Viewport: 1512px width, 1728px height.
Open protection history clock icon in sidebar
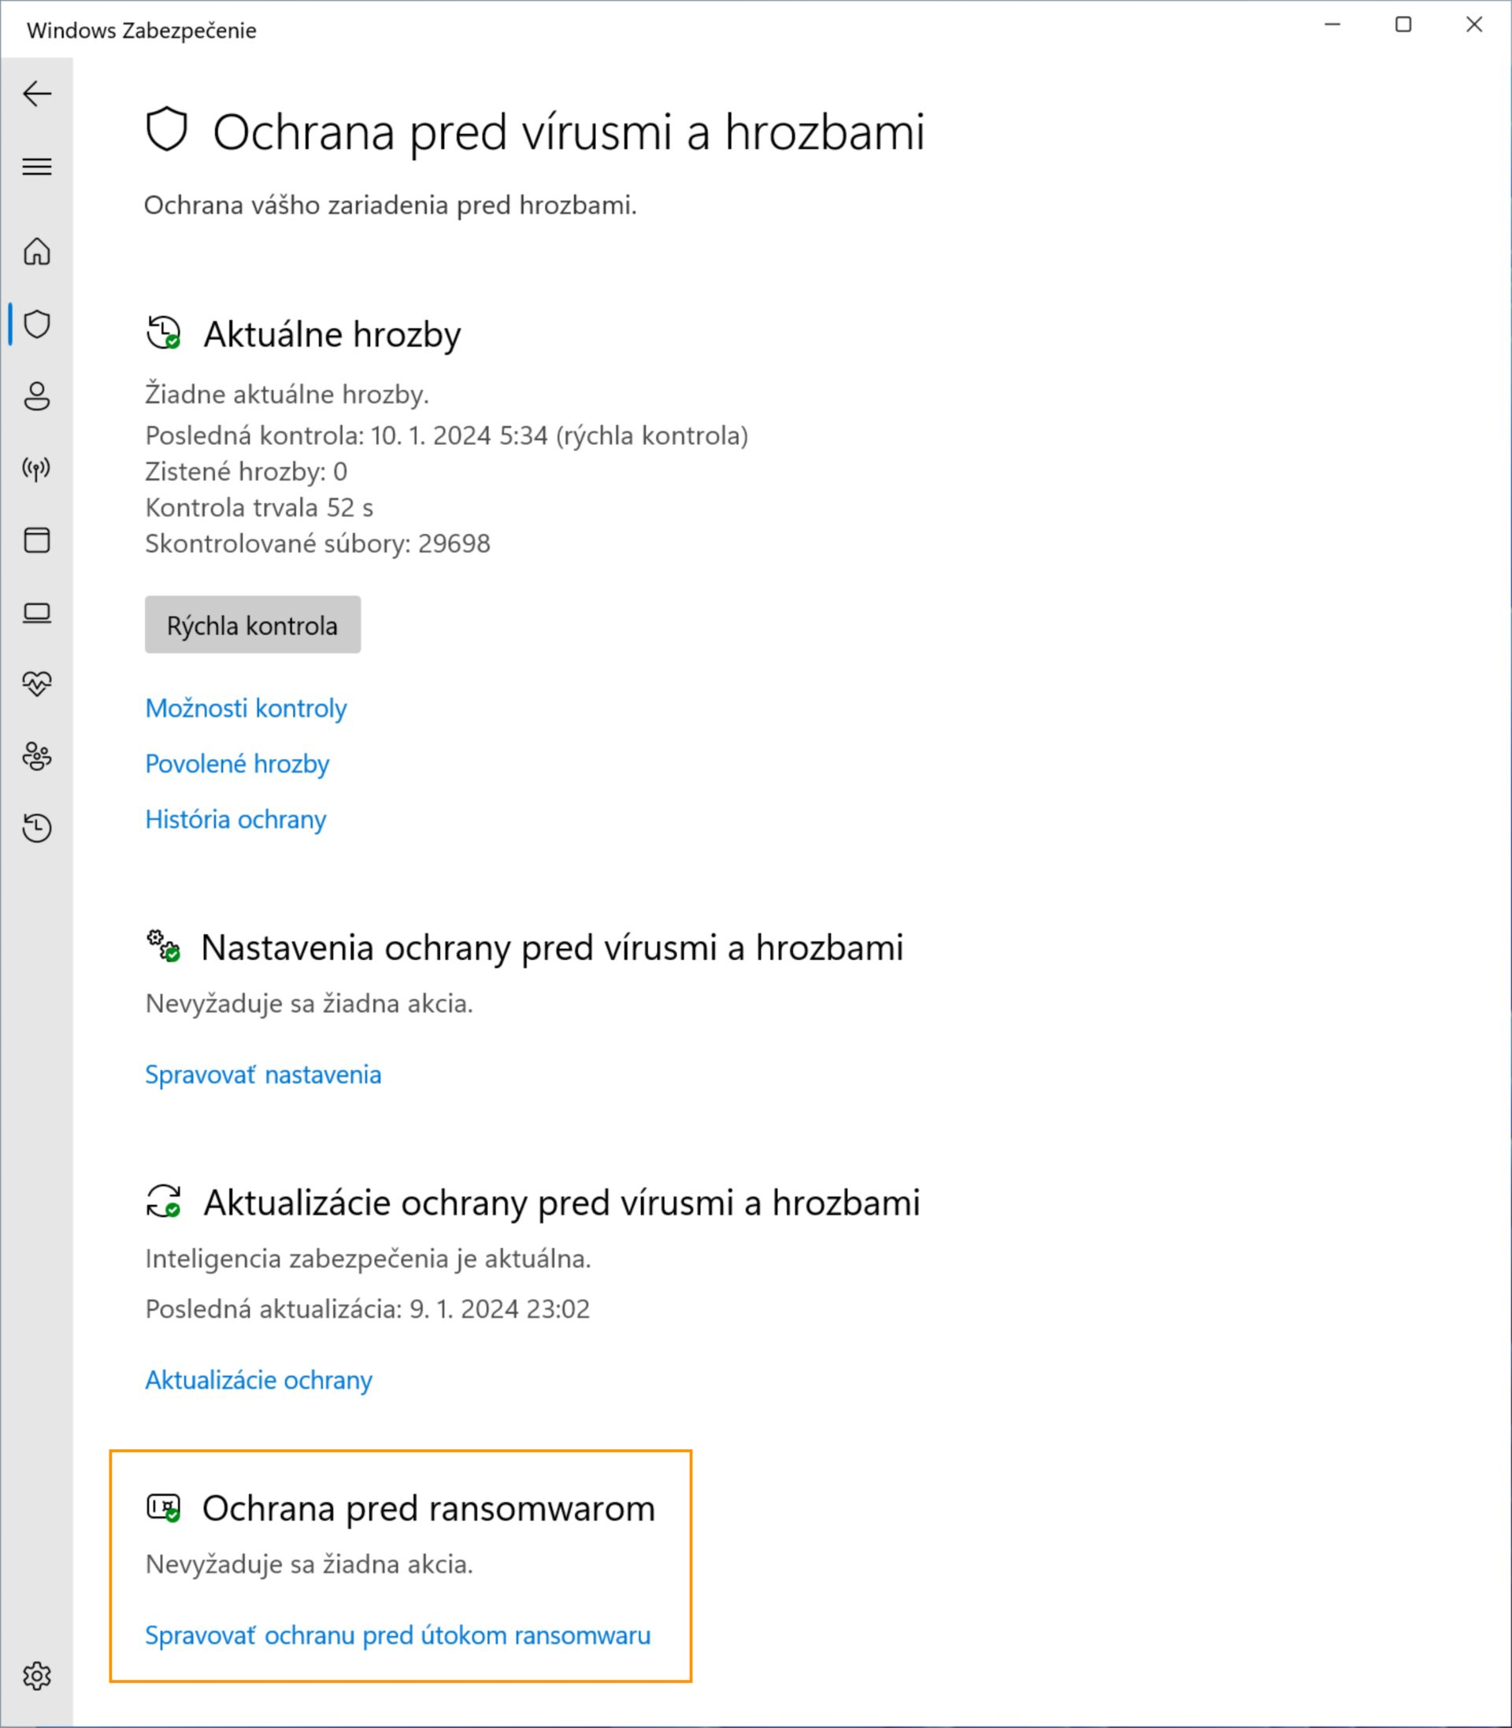(37, 828)
